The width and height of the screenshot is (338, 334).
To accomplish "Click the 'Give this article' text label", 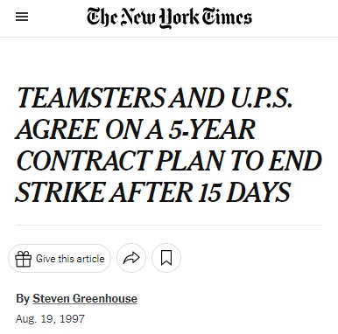I will tap(70, 259).
